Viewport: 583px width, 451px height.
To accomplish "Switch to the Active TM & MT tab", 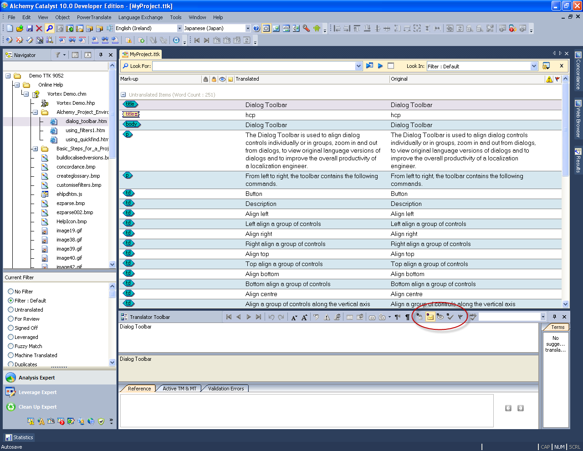I will [x=179, y=389].
